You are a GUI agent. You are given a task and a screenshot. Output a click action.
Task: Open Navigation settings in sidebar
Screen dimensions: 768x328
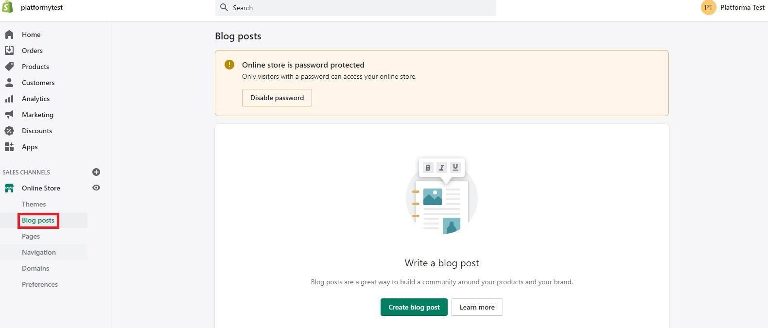pos(39,252)
